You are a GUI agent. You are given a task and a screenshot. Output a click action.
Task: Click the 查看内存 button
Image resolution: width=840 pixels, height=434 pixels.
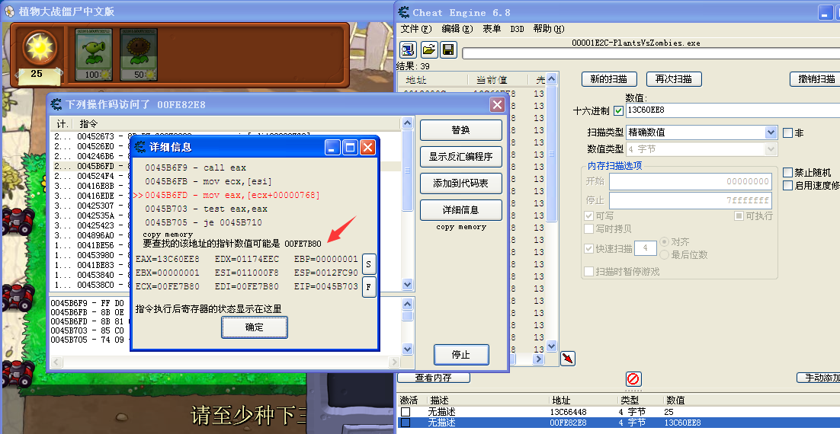pos(434,378)
